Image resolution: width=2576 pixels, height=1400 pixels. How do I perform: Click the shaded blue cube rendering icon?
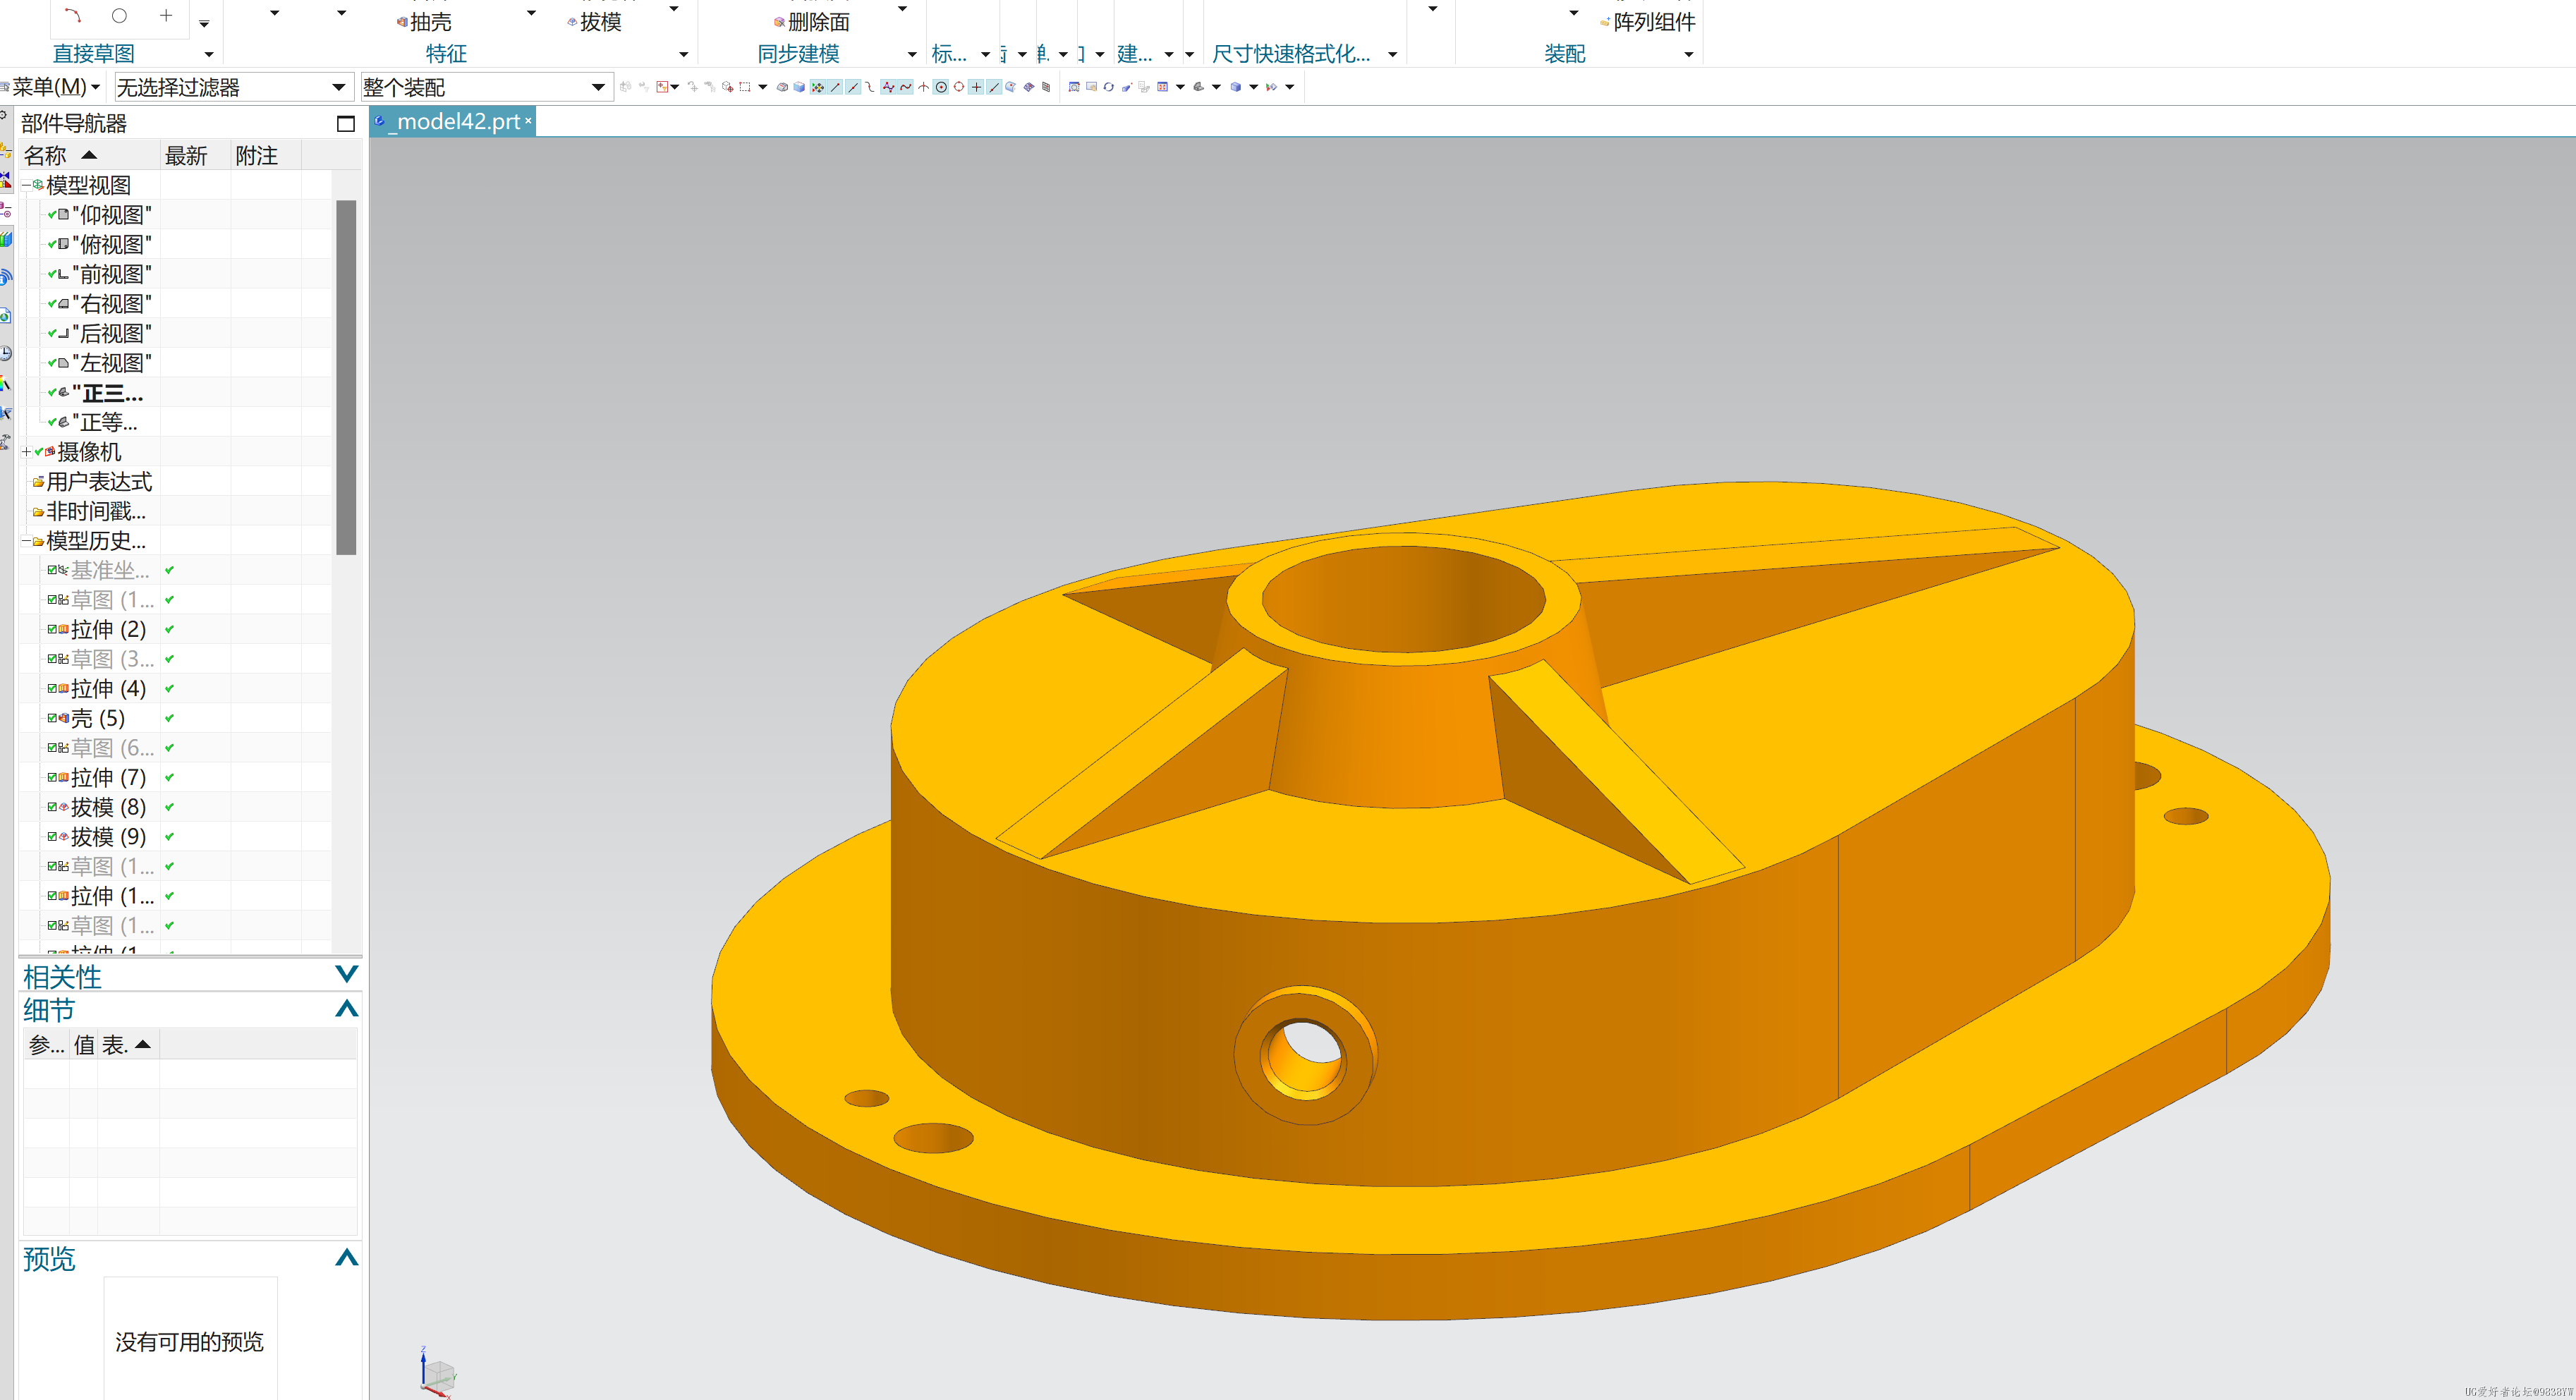pyautogui.click(x=1236, y=87)
